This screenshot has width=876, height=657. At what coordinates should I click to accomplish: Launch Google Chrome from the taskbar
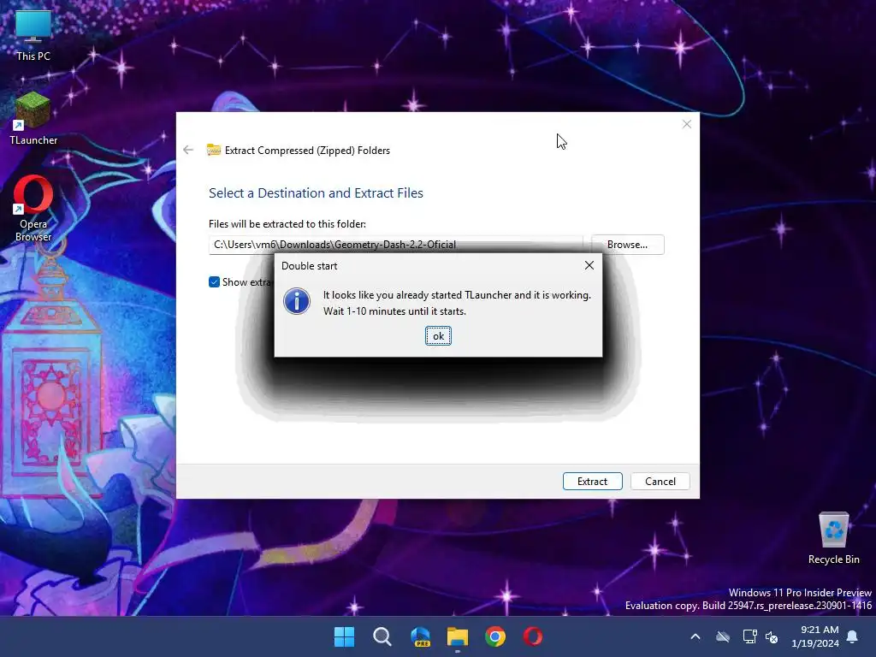coord(495,636)
